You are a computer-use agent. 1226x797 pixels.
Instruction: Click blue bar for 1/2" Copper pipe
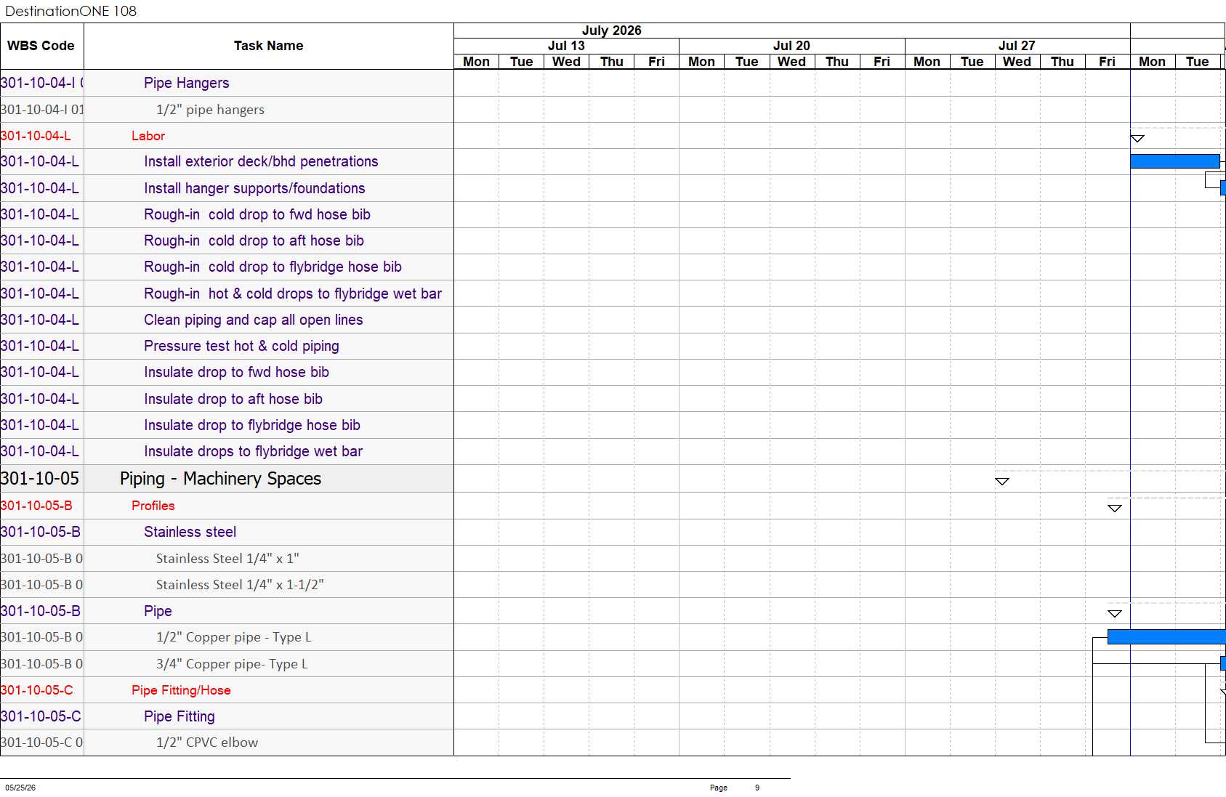tap(1166, 637)
